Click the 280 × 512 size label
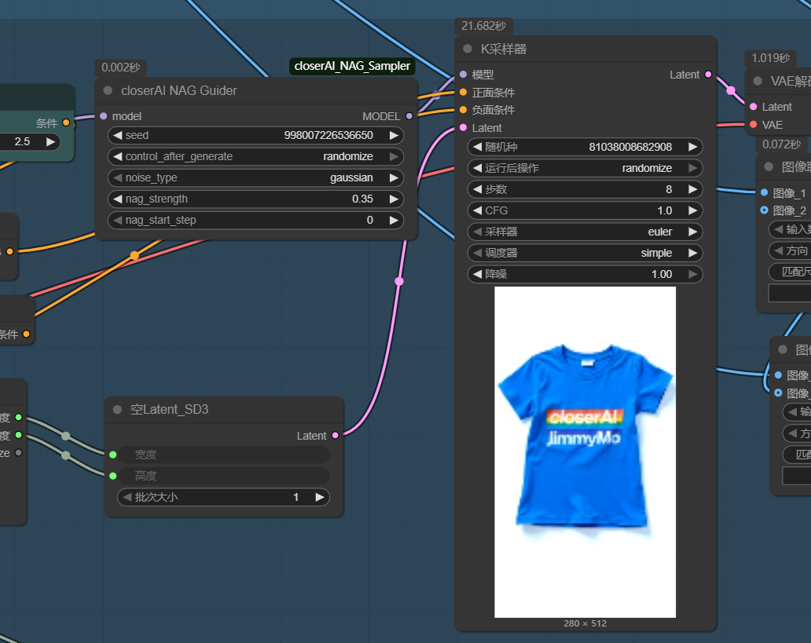The height and width of the screenshot is (643, 811). (585, 623)
